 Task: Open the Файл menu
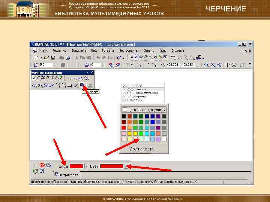point(44,50)
